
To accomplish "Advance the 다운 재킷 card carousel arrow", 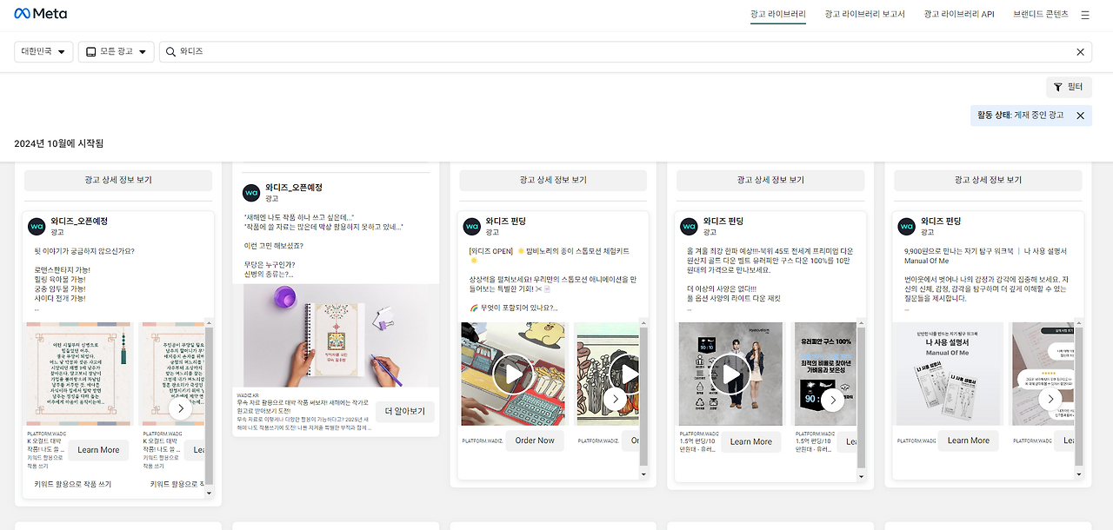I will pos(832,400).
